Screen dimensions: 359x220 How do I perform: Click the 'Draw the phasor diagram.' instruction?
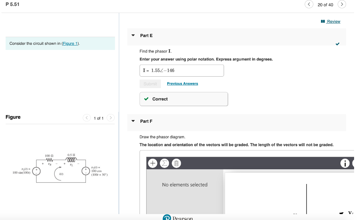162,137
